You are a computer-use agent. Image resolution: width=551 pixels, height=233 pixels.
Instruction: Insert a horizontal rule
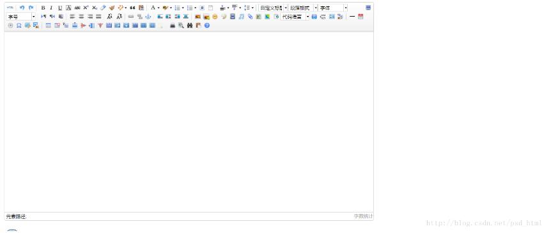[x=352, y=17]
